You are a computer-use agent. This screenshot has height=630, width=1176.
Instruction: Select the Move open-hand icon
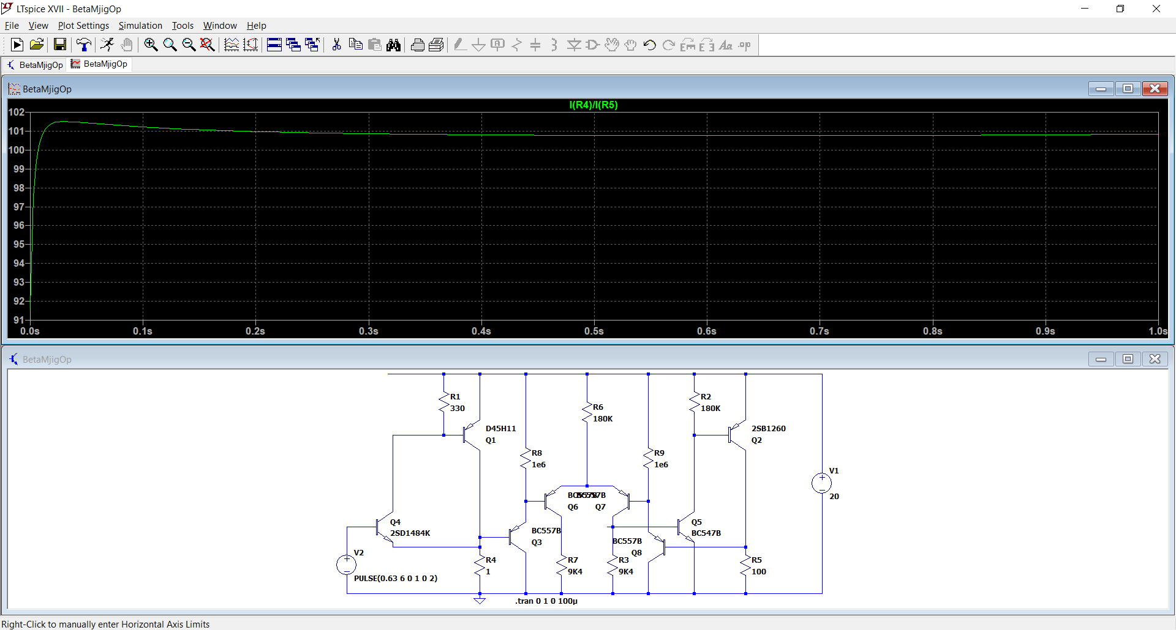pyautogui.click(x=612, y=45)
